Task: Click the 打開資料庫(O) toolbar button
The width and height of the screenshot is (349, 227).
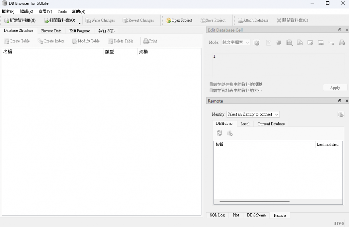Action: click(60, 20)
